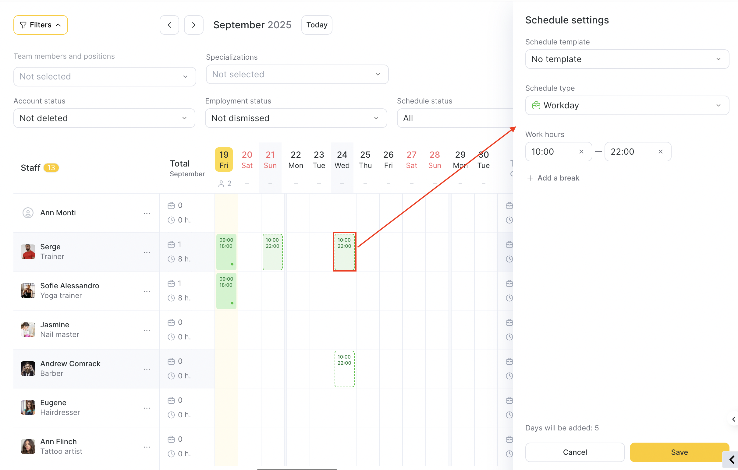Open the Specializations dropdown

pos(297,74)
